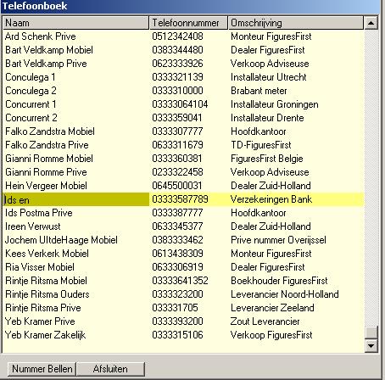The width and height of the screenshot is (385, 380).
Task: Click the FiguresFirst Belgie description
Action: (267, 159)
